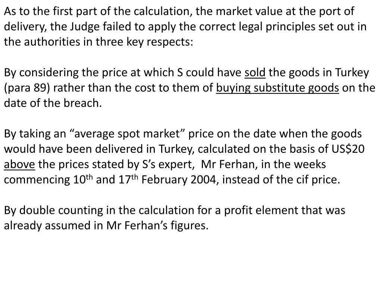Click the underlined phrase "buying substitute goods"

[278, 88]
